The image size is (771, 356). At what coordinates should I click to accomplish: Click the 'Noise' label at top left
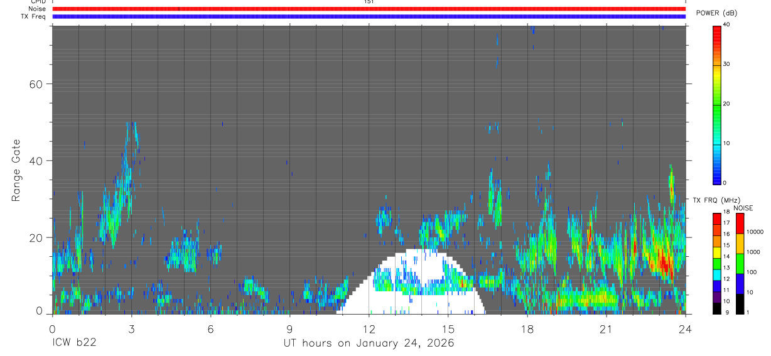[38, 9]
